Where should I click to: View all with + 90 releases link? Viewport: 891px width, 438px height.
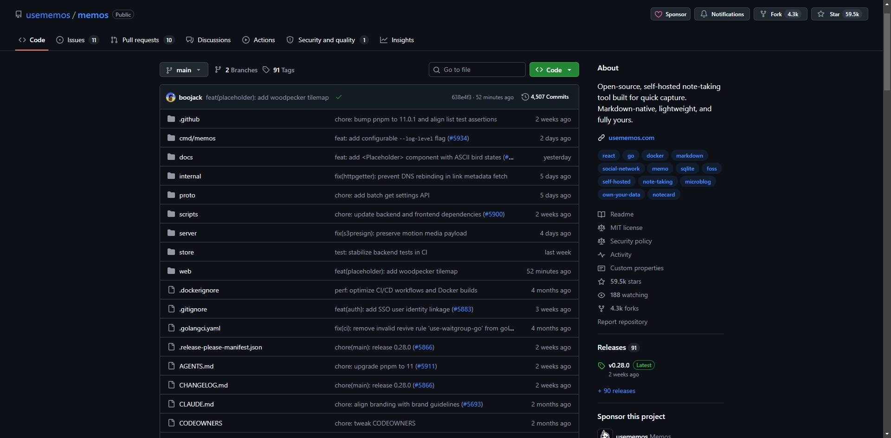(x=616, y=391)
